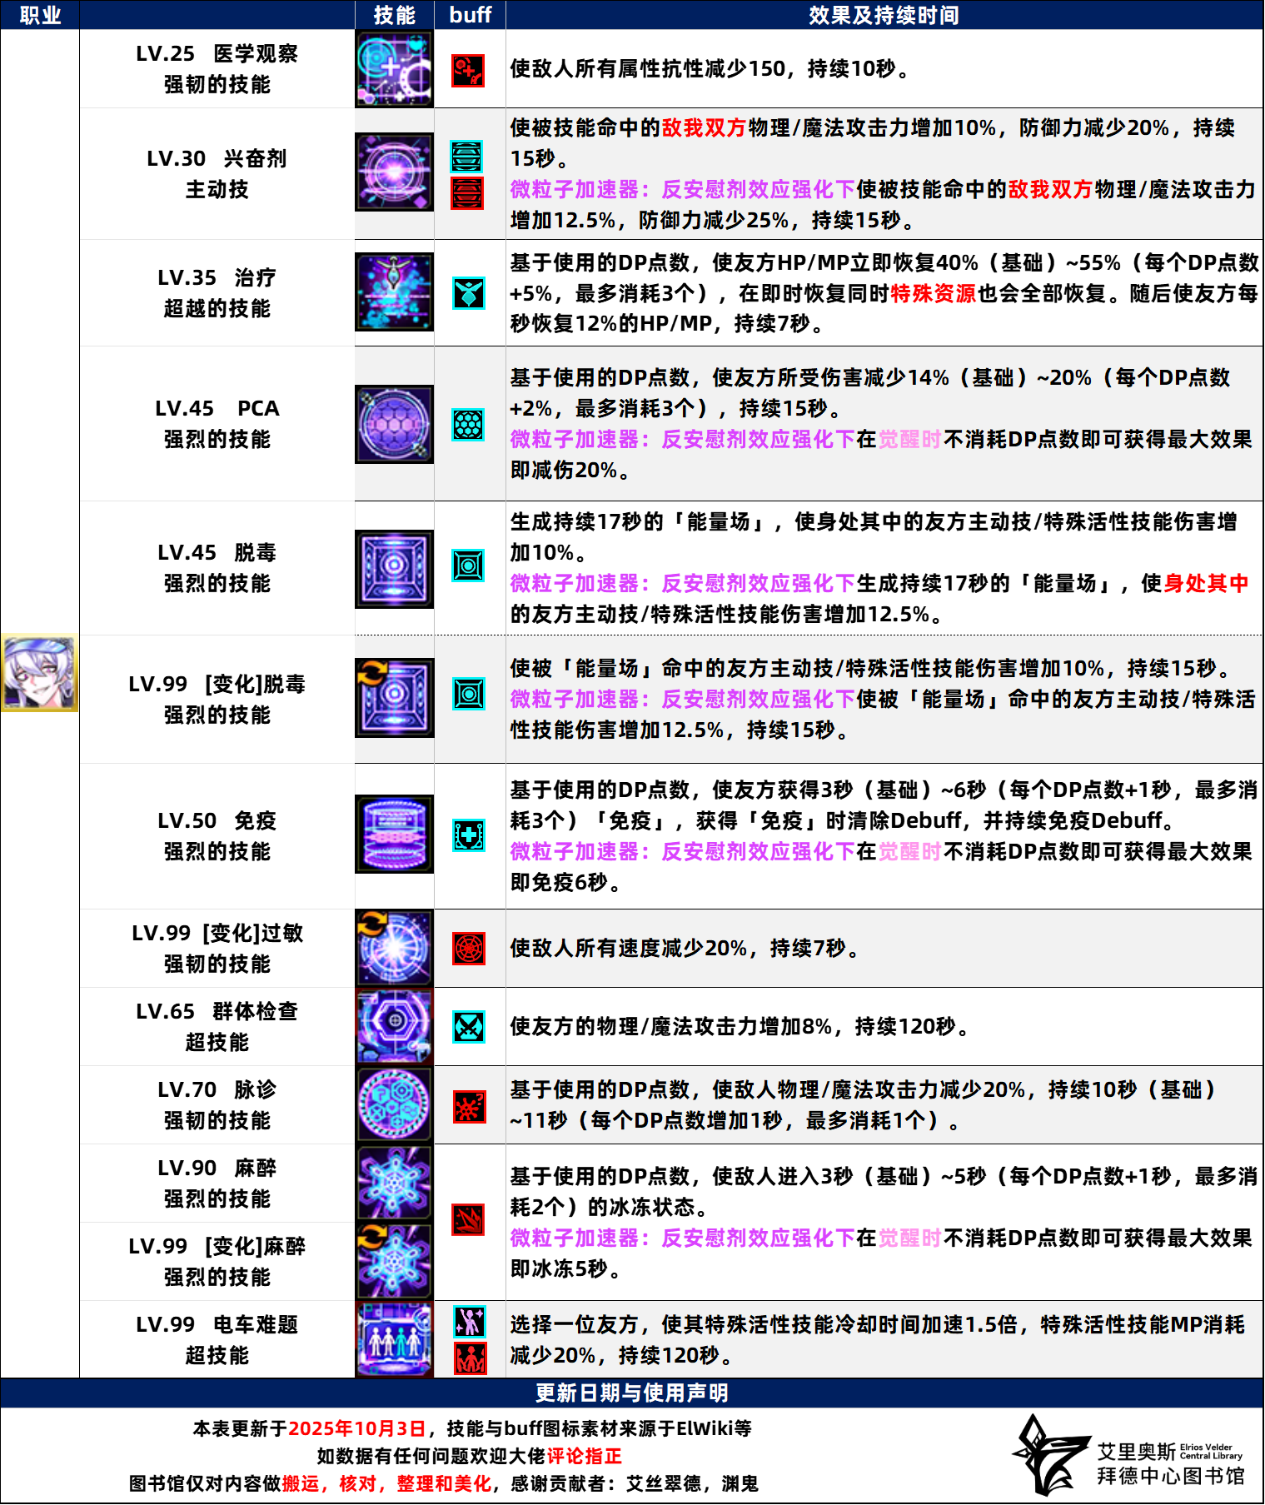Select the 治疗 skill icon
This screenshot has height=1505, width=1265.
tap(394, 292)
